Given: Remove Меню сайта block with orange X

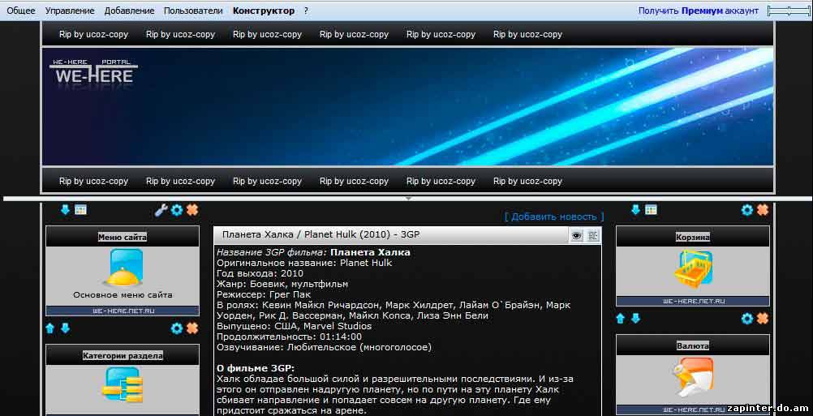Looking at the screenshot, I should [192, 210].
